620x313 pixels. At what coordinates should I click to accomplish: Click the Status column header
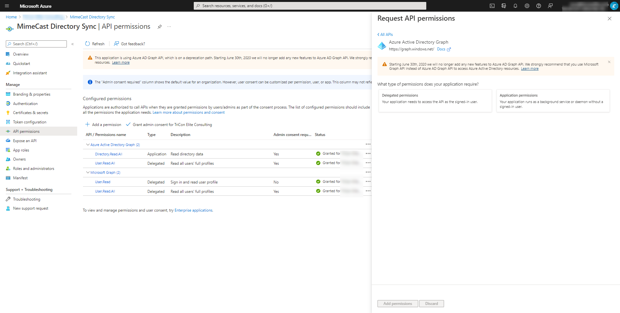click(320, 135)
